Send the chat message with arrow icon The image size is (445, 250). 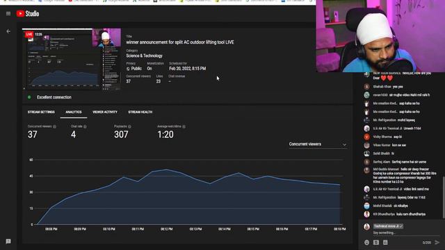[437, 242]
